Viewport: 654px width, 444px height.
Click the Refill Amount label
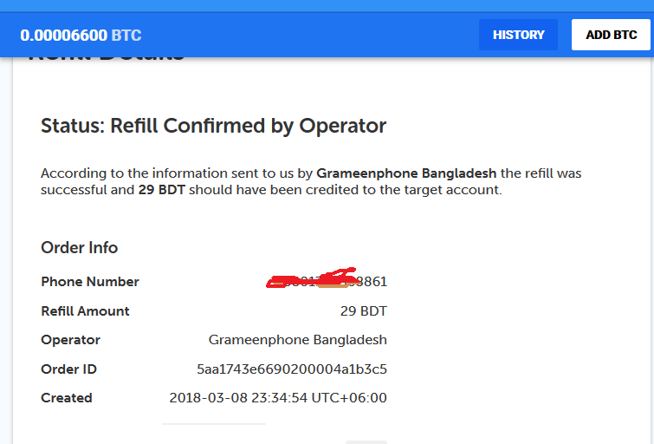[x=85, y=310]
